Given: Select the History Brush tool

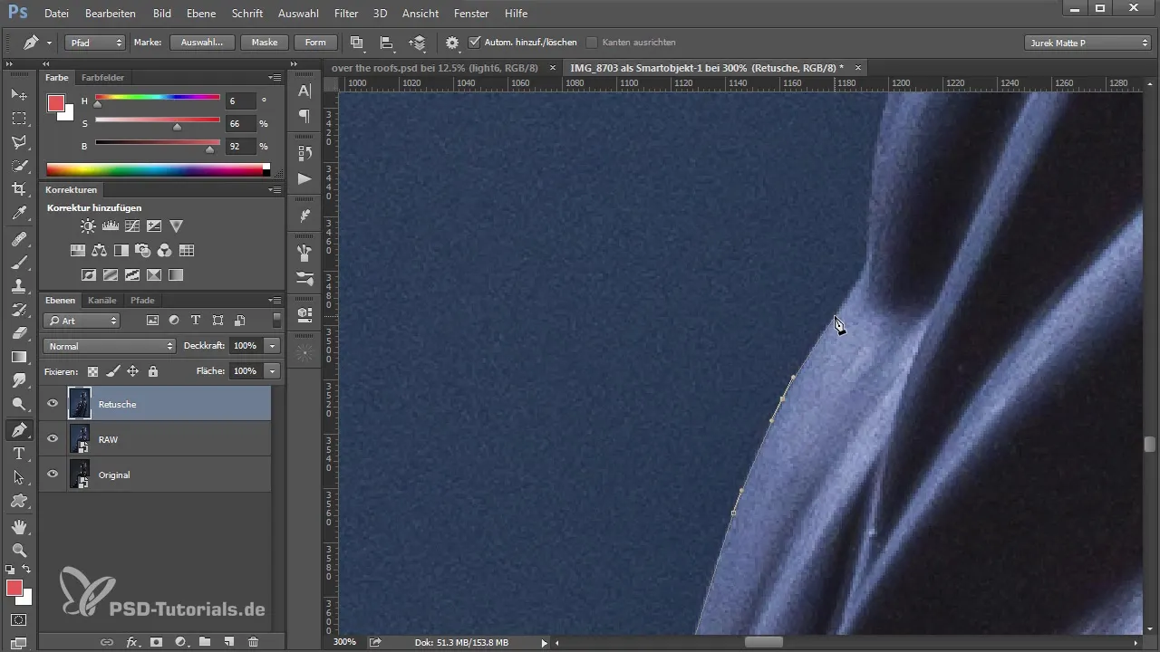Looking at the screenshot, I should click(19, 310).
